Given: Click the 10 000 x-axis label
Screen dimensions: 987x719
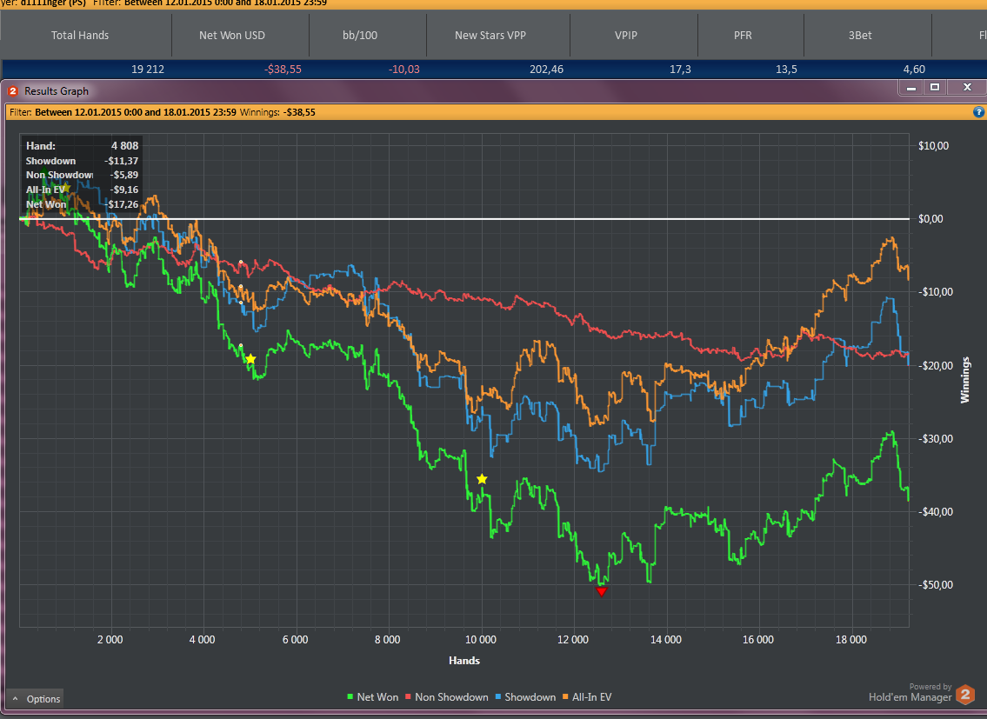Looking at the screenshot, I should [x=480, y=640].
